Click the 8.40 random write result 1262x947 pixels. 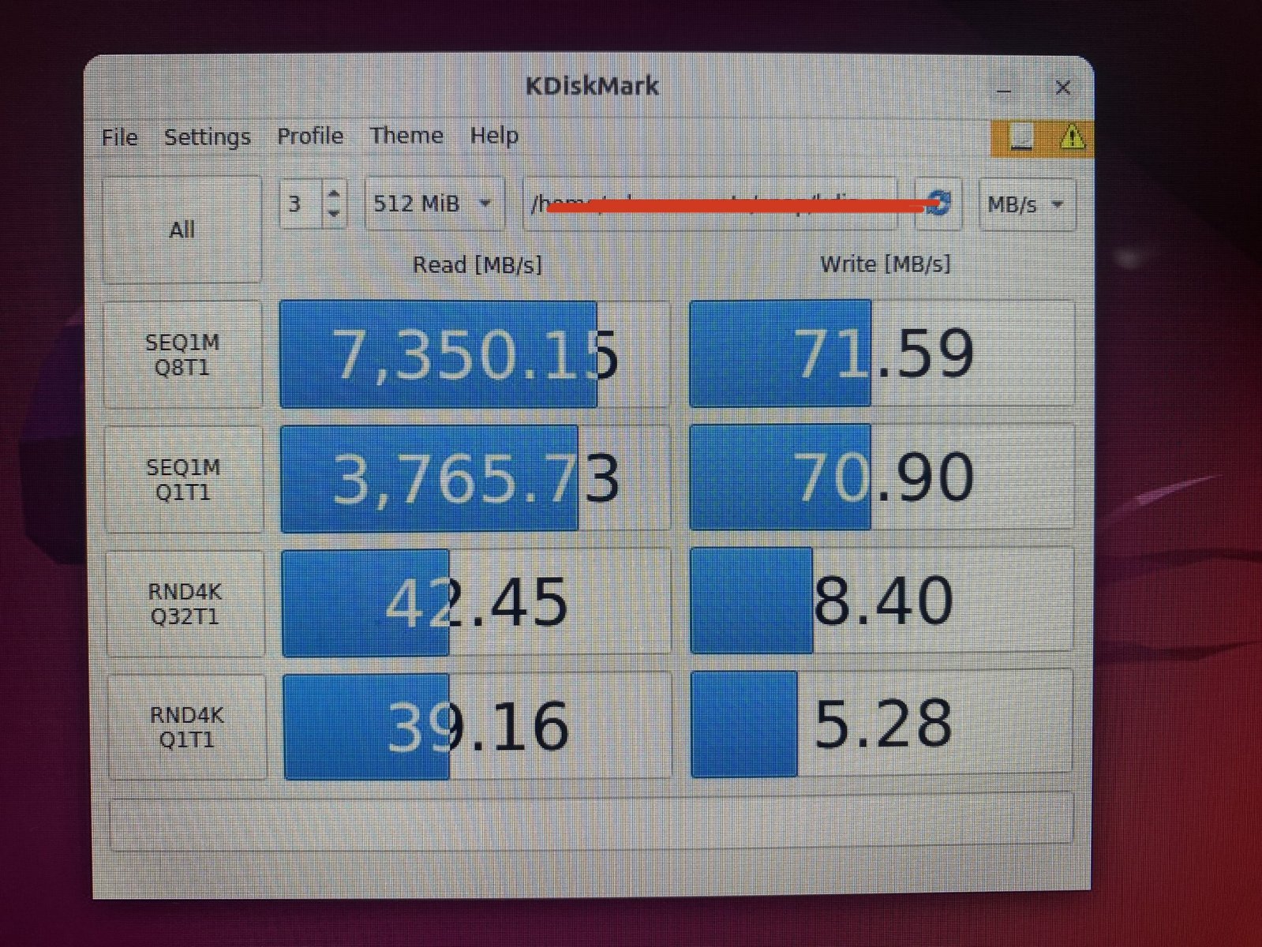pyautogui.click(x=882, y=601)
